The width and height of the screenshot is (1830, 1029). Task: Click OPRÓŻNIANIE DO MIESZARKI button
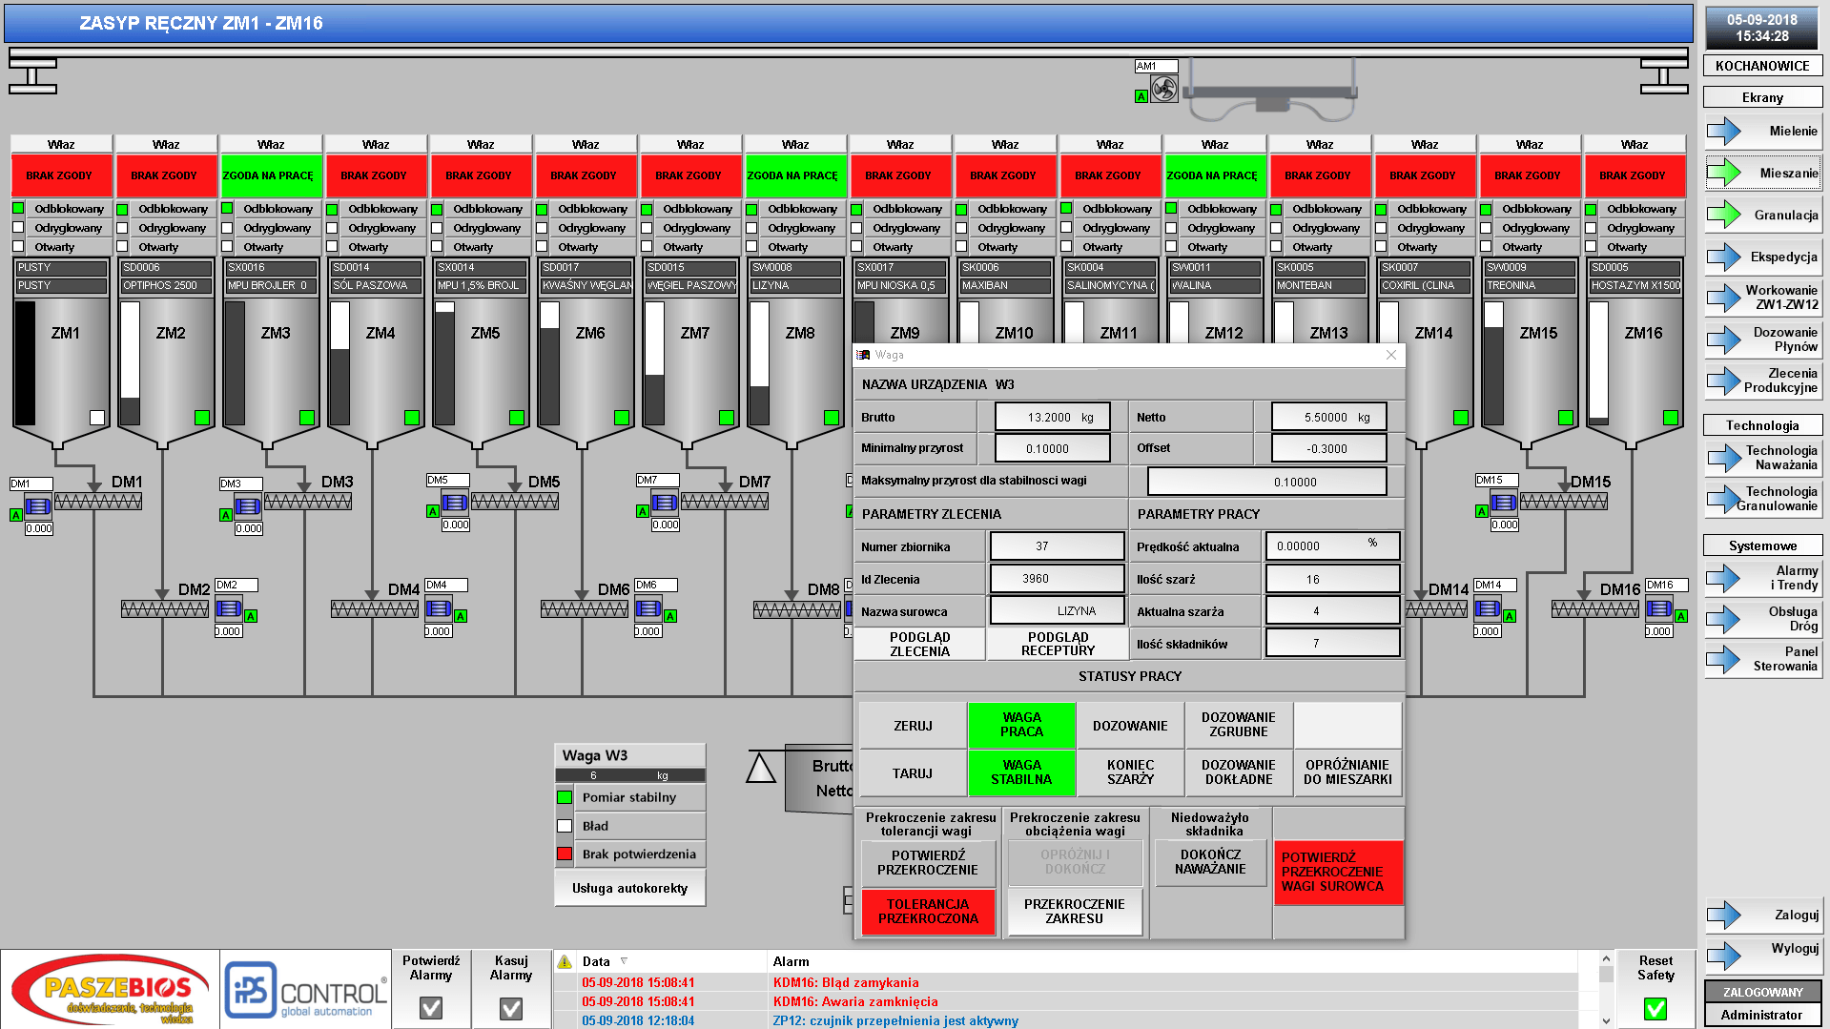(x=1347, y=772)
